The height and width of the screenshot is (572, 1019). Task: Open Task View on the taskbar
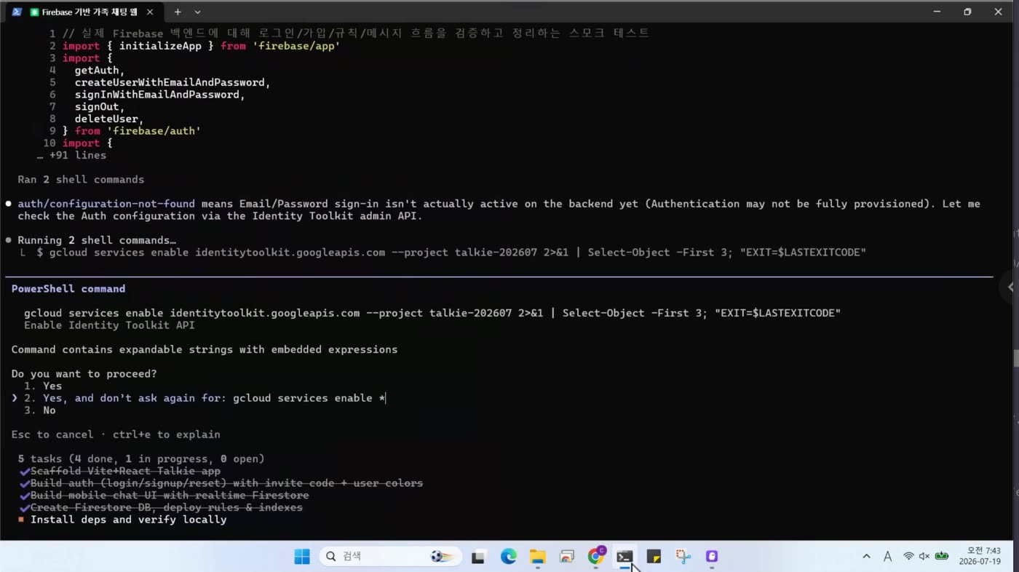[x=478, y=557]
